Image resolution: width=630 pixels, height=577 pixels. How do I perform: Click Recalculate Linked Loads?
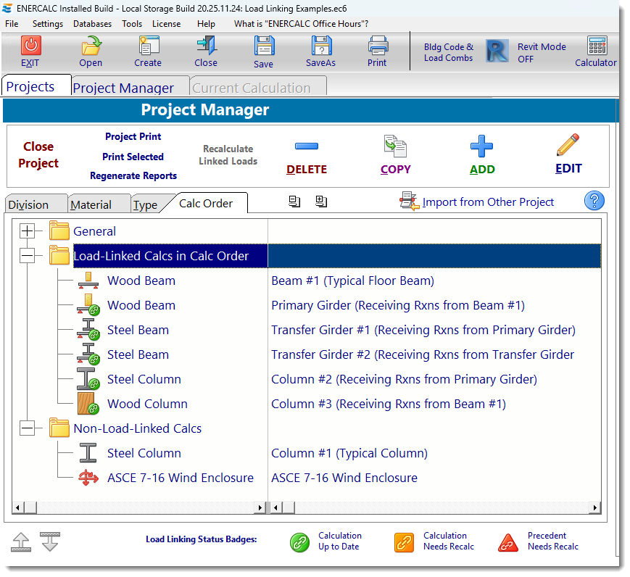click(x=228, y=154)
